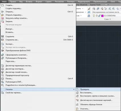Open the Правка menu
Image resolution: width=121 pixels, height=111 pixels.
(13, 2)
